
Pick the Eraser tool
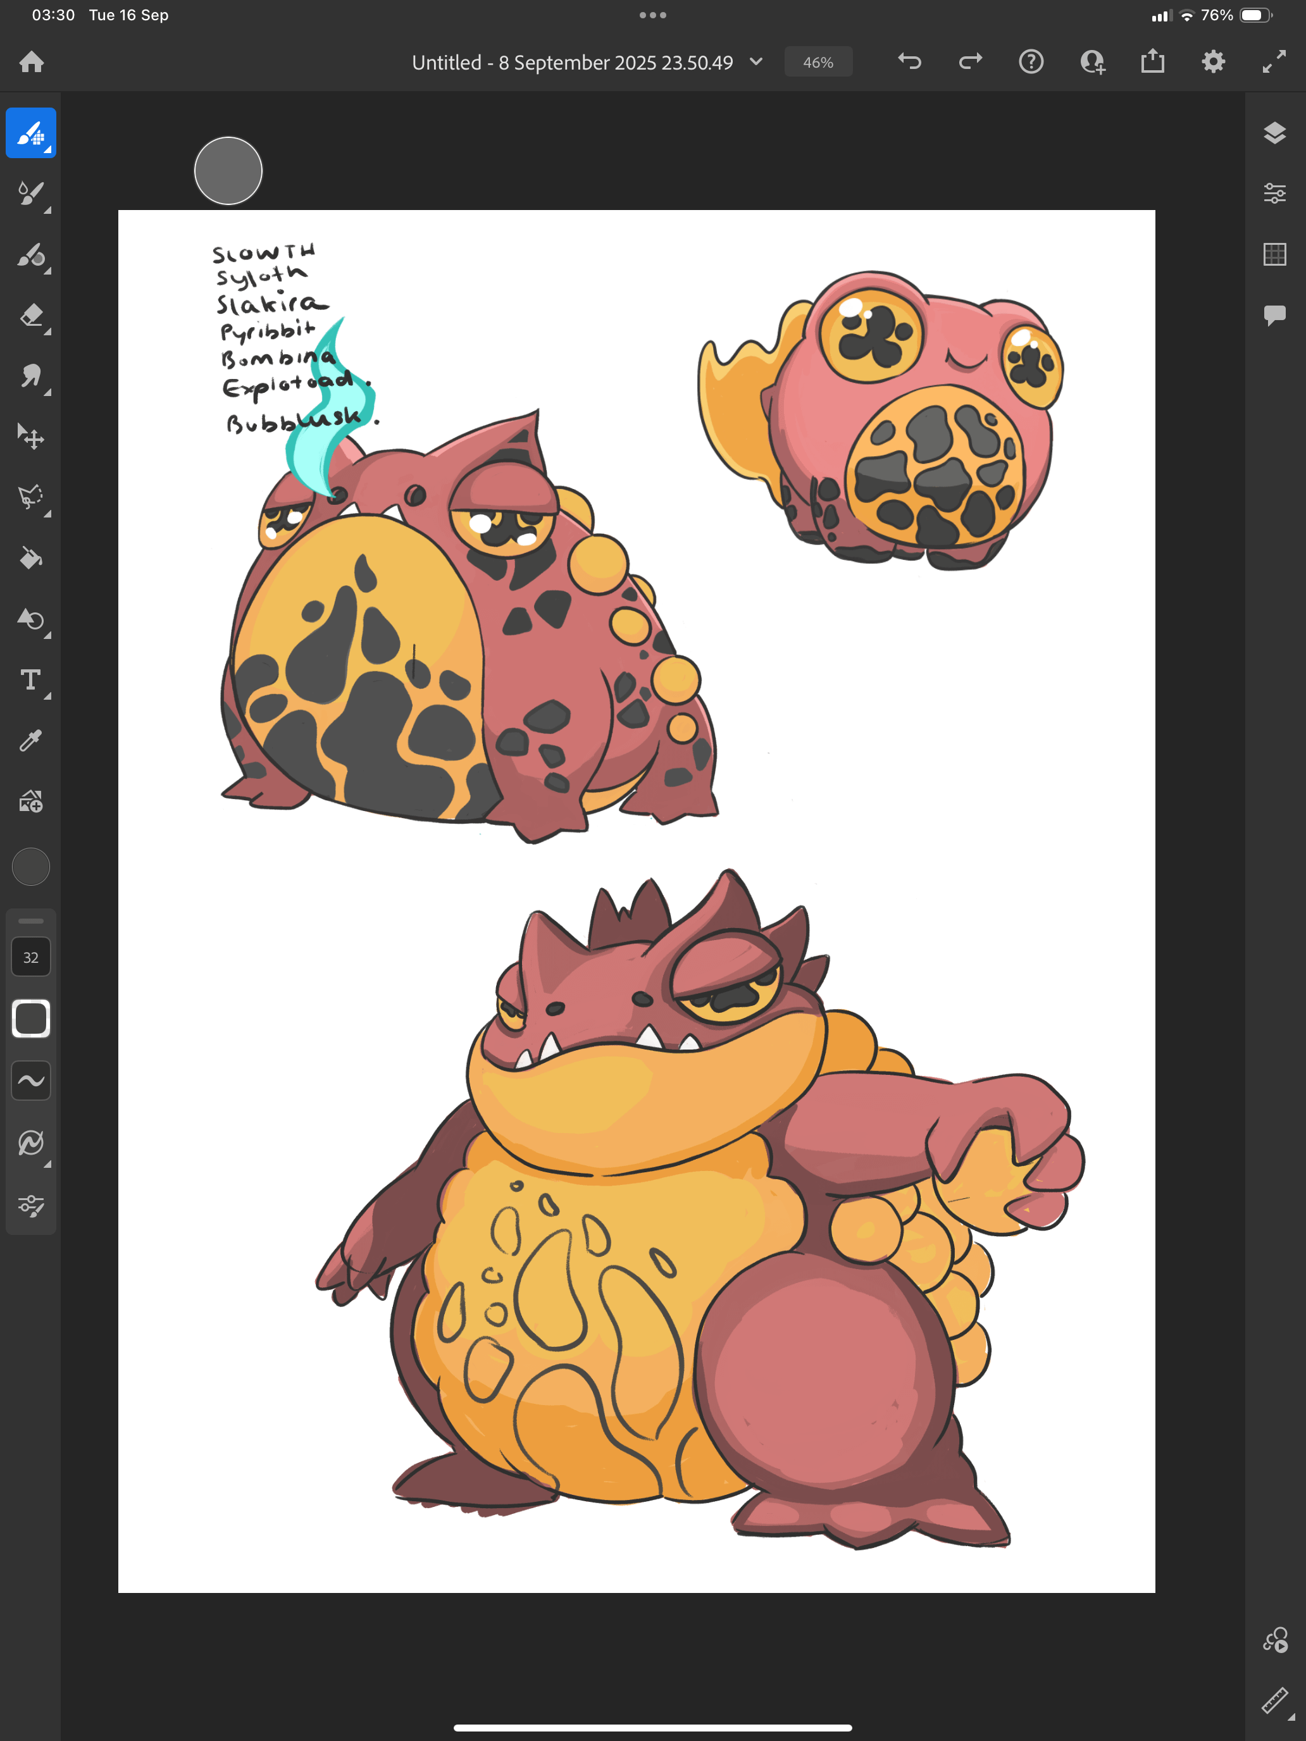31,316
